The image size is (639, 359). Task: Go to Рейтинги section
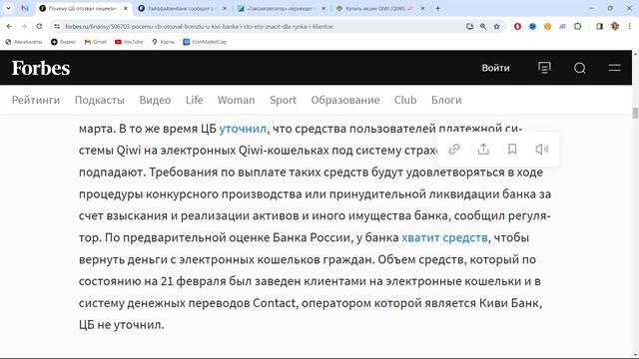36,100
